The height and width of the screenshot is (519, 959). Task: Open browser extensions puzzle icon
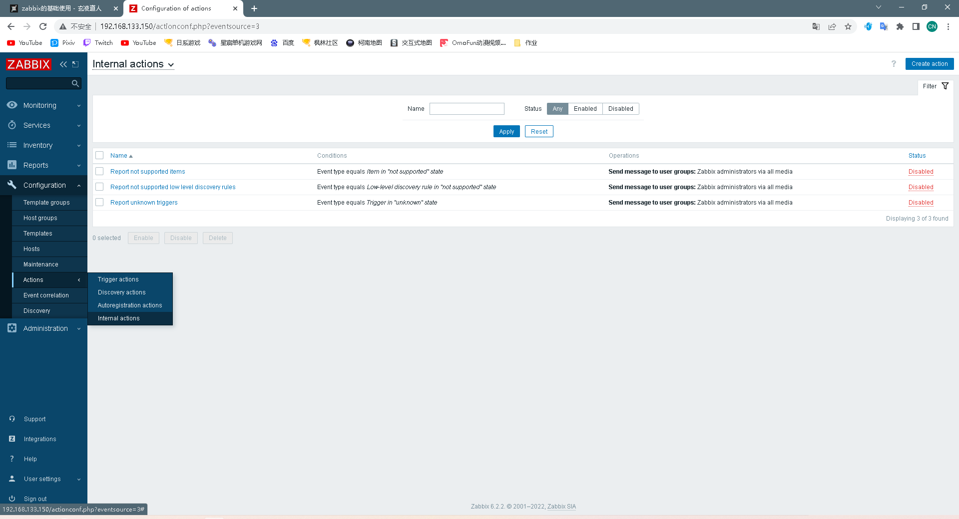[900, 26]
